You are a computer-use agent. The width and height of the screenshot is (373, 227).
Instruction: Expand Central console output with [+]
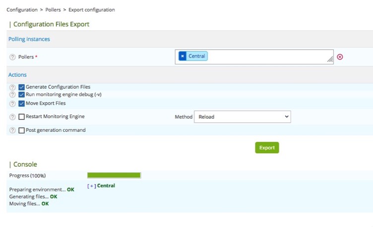pos(91,186)
